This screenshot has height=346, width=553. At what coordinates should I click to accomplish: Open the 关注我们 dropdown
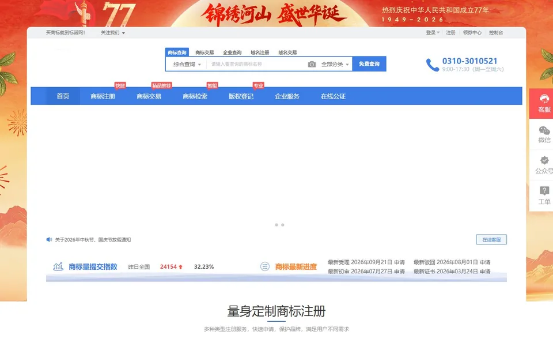(113, 32)
